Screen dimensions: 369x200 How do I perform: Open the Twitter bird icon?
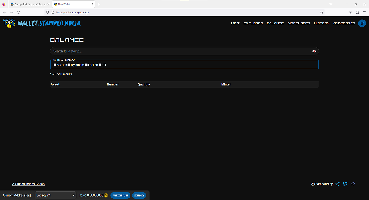point(345,184)
